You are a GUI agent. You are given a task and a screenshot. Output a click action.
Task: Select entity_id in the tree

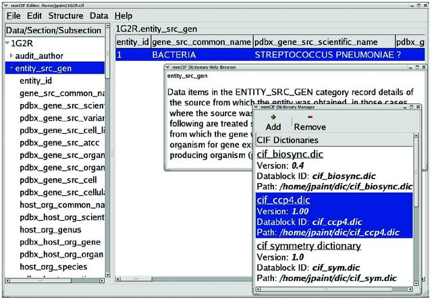pyautogui.click(x=36, y=81)
